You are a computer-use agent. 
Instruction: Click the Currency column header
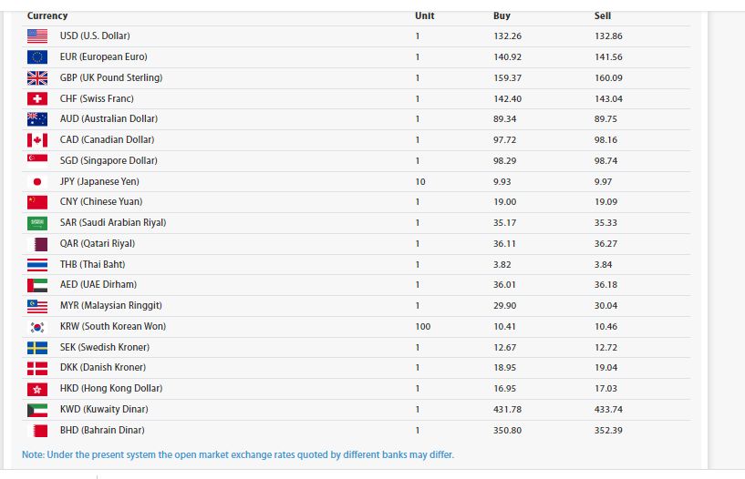coord(47,15)
